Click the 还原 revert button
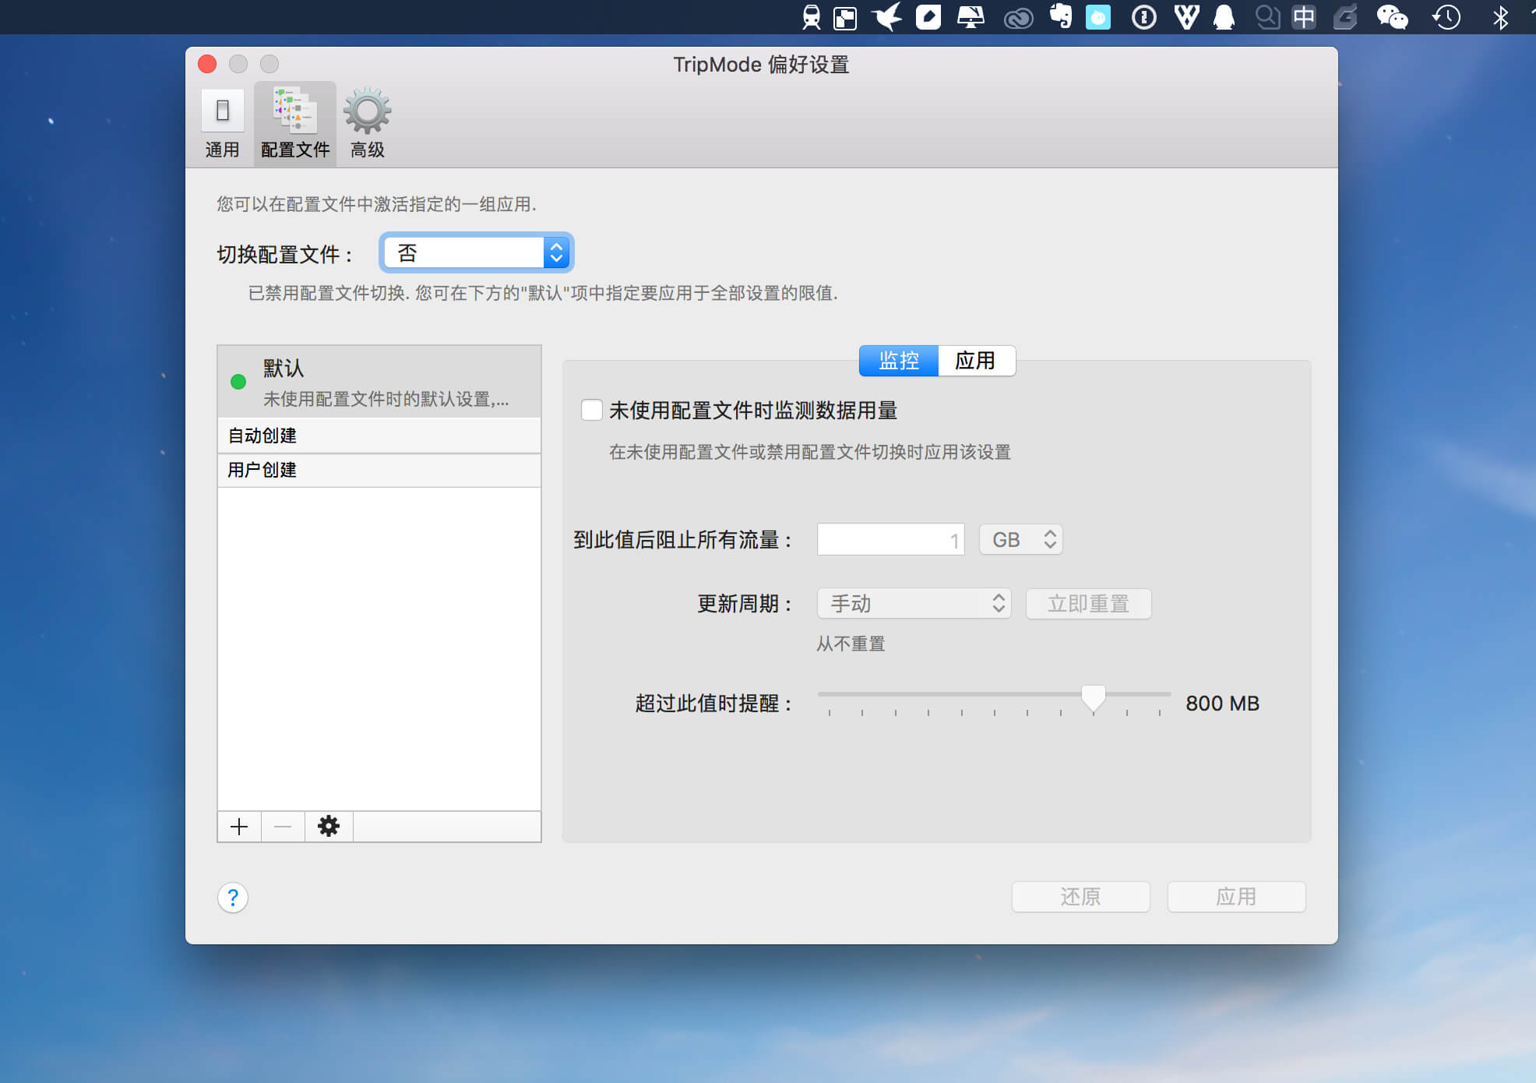1536x1083 pixels. [x=1081, y=897]
